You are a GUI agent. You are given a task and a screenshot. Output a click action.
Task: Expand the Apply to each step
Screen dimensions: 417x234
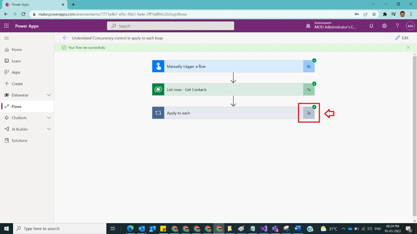tap(233, 113)
